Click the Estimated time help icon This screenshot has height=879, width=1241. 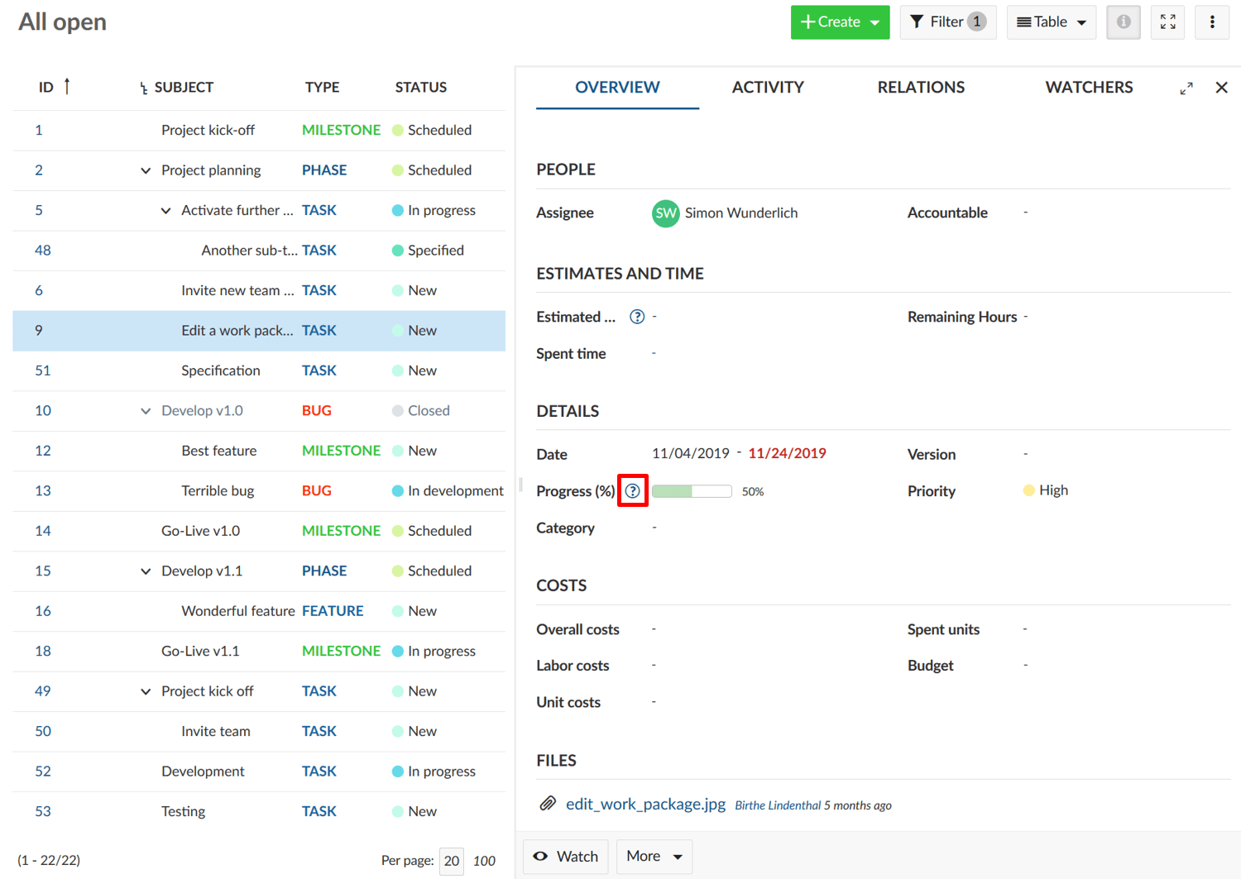point(637,317)
